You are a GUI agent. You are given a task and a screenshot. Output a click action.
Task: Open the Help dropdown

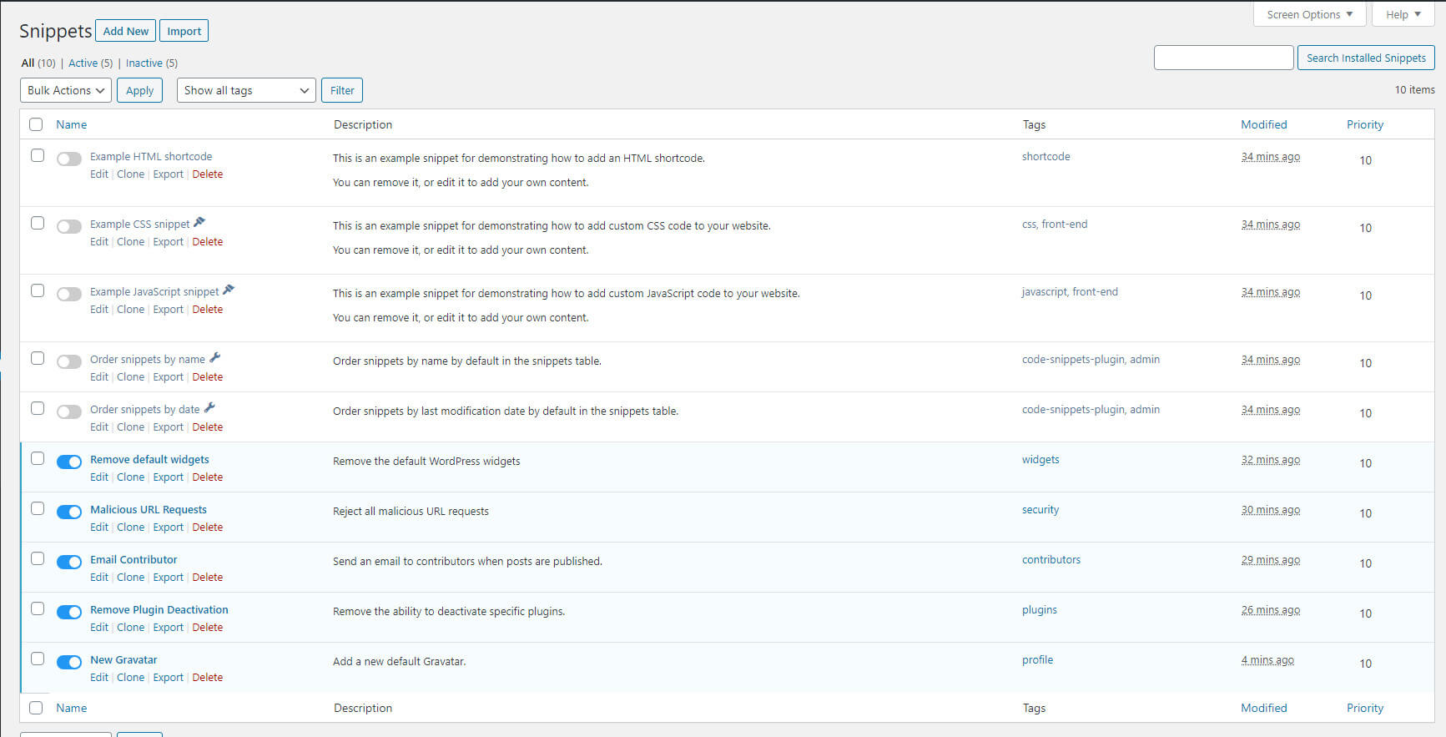tap(1403, 14)
